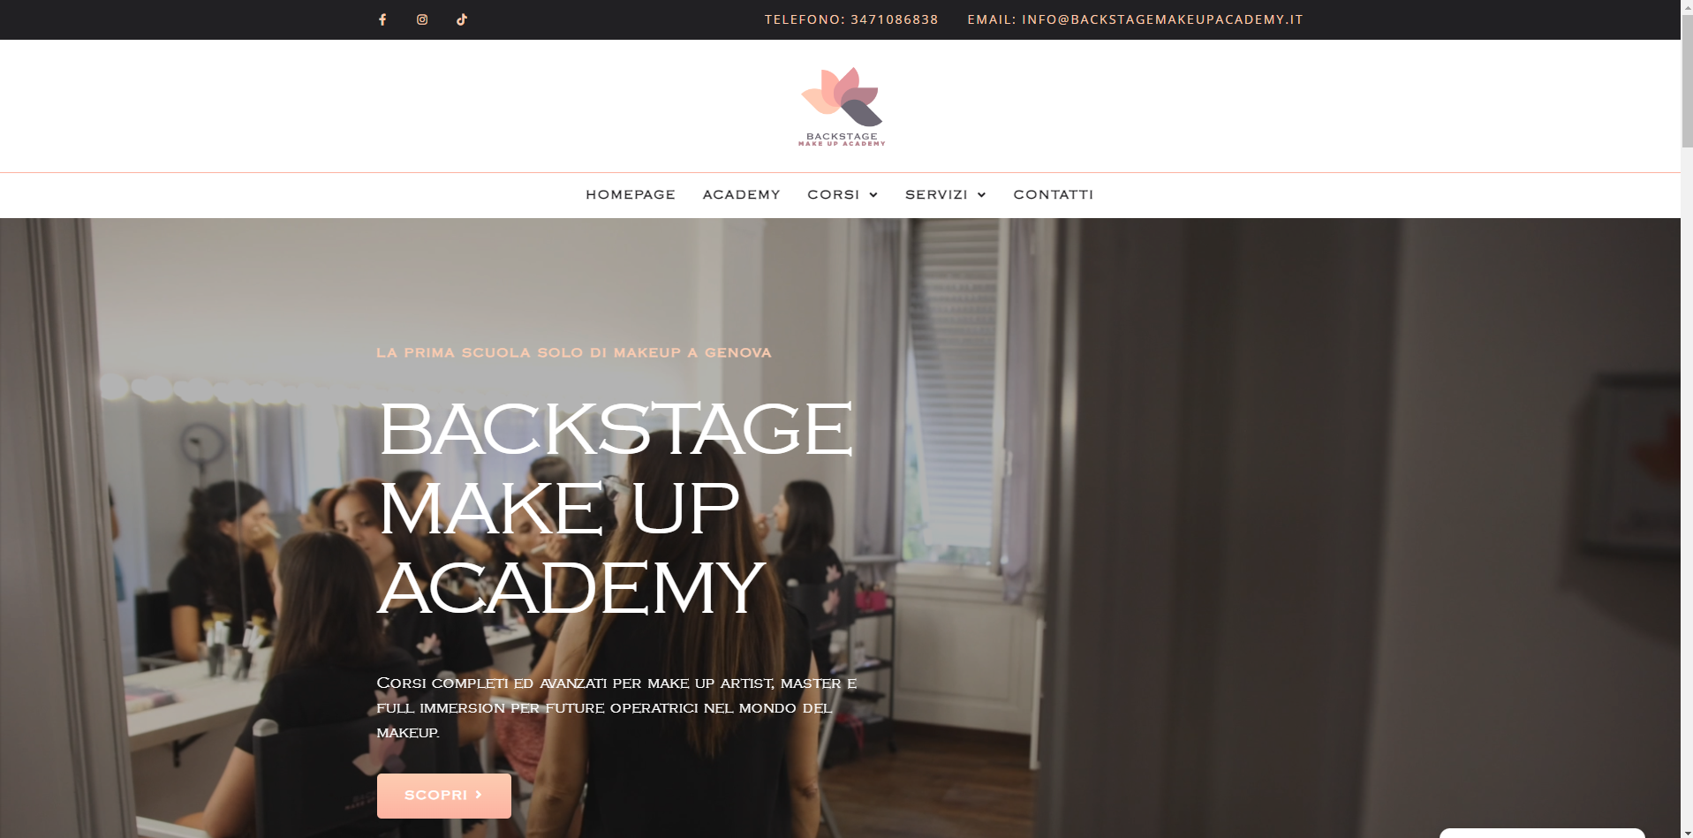Click the white widget tab in the bottom corner
The height and width of the screenshot is (838, 1693).
click(1542, 833)
